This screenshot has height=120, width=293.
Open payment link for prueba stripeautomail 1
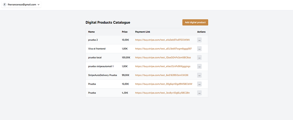(163, 66)
